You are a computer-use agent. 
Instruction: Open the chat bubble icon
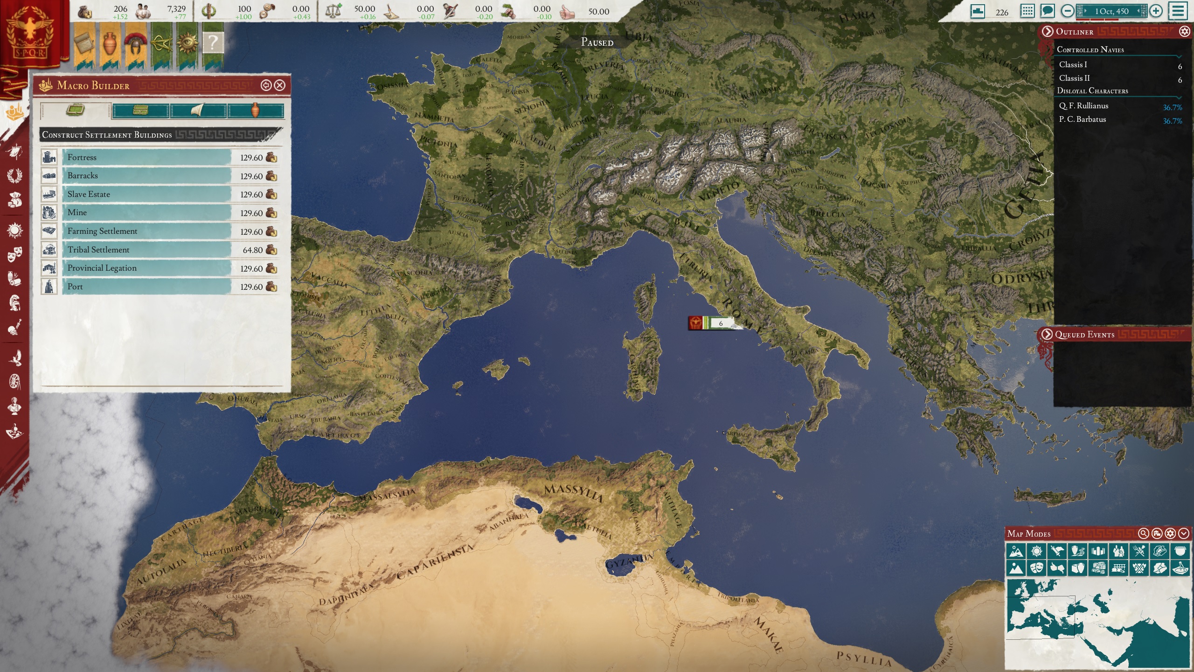1048,11
